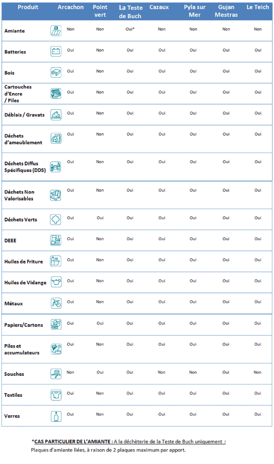This screenshot has width=274, height=464.
Task: Select the Papiers/Cartons row label
Action: click(24, 325)
